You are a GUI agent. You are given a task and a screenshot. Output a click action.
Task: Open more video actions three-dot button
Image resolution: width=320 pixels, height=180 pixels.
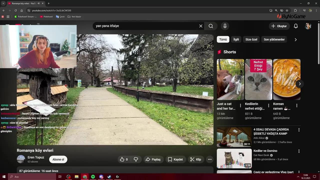click(x=210, y=159)
